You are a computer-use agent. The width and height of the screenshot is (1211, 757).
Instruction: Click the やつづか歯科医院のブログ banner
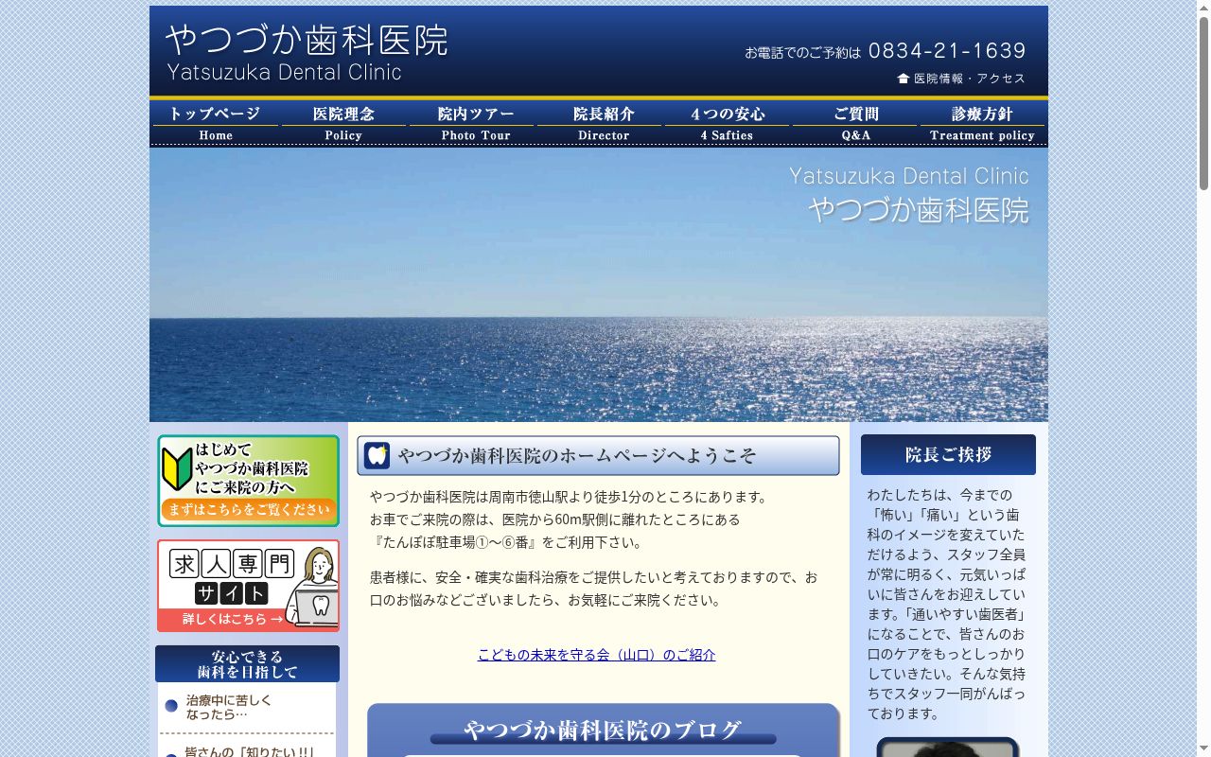(x=603, y=731)
